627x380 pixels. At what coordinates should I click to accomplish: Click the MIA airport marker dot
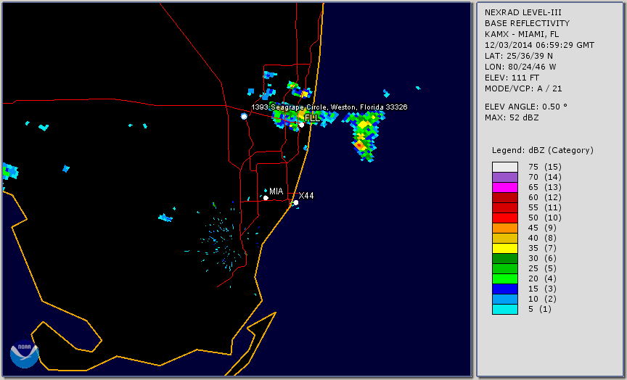(266, 198)
